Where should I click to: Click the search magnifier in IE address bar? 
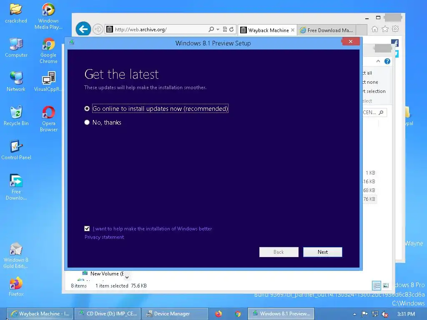[x=211, y=29]
